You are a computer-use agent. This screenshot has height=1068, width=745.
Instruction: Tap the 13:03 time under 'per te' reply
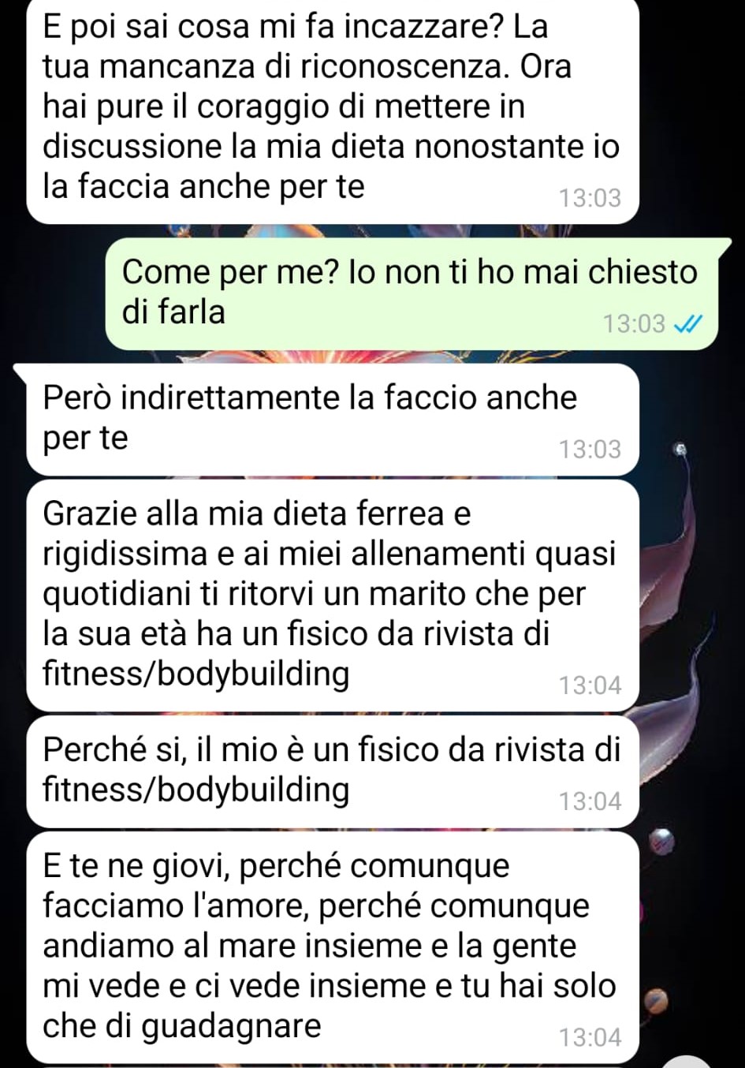click(590, 450)
